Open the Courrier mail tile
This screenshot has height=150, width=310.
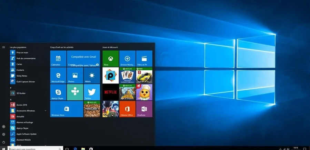[83, 59]
